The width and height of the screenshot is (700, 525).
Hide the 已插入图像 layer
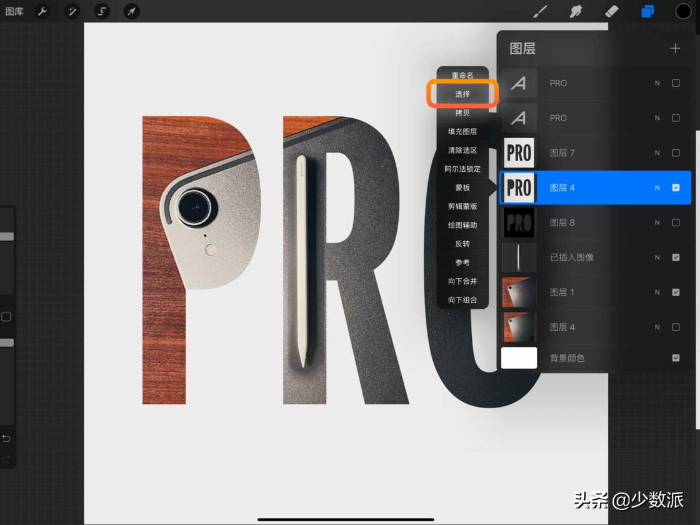point(676,257)
